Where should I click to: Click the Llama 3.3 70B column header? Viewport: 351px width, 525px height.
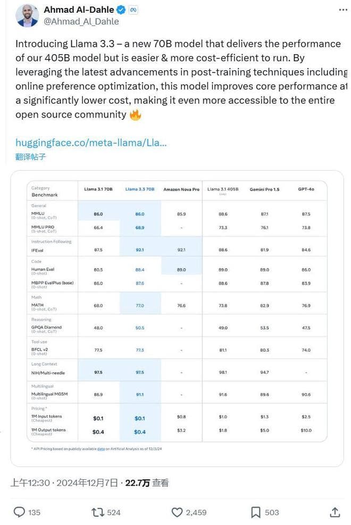[140, 189]
